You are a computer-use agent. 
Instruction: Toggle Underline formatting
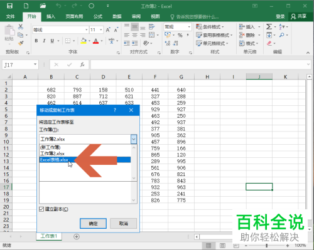pos(52,41)
